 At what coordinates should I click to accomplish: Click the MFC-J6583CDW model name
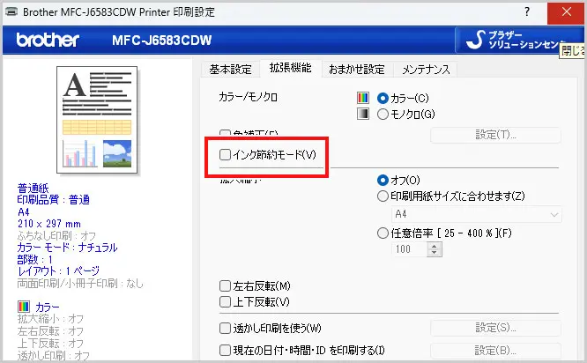(161, 40)
